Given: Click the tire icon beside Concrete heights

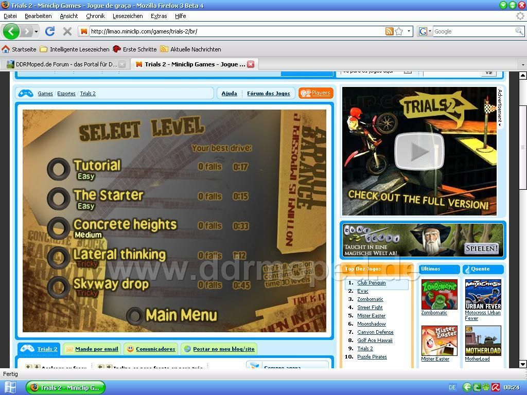Looking at the screenshot, I should (59, 228).
